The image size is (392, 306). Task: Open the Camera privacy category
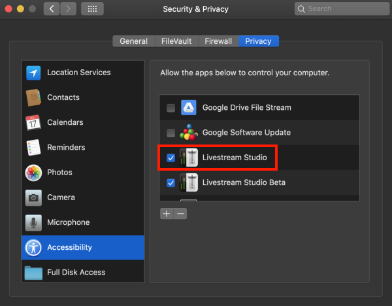[x=83, y=197]
